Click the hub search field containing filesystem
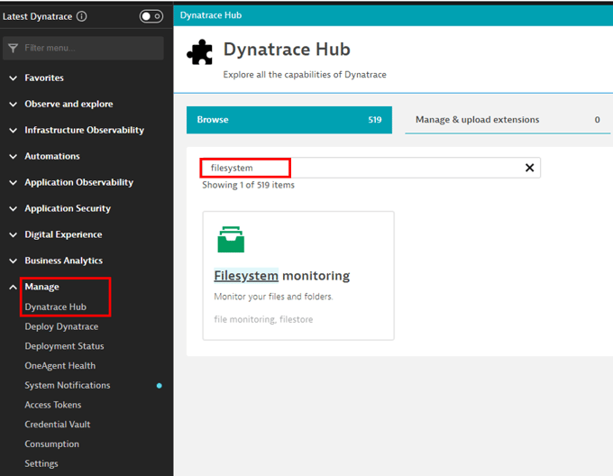Viewport: 613px width, 476px height. (371, 168)
